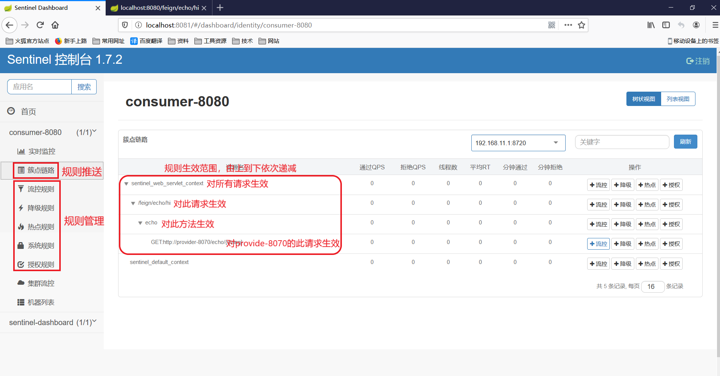Add 热点 rule for /feign/echo/hi
Image resolution: width=720 pixels, height=376 pixels.
click(x=647, y=204)
